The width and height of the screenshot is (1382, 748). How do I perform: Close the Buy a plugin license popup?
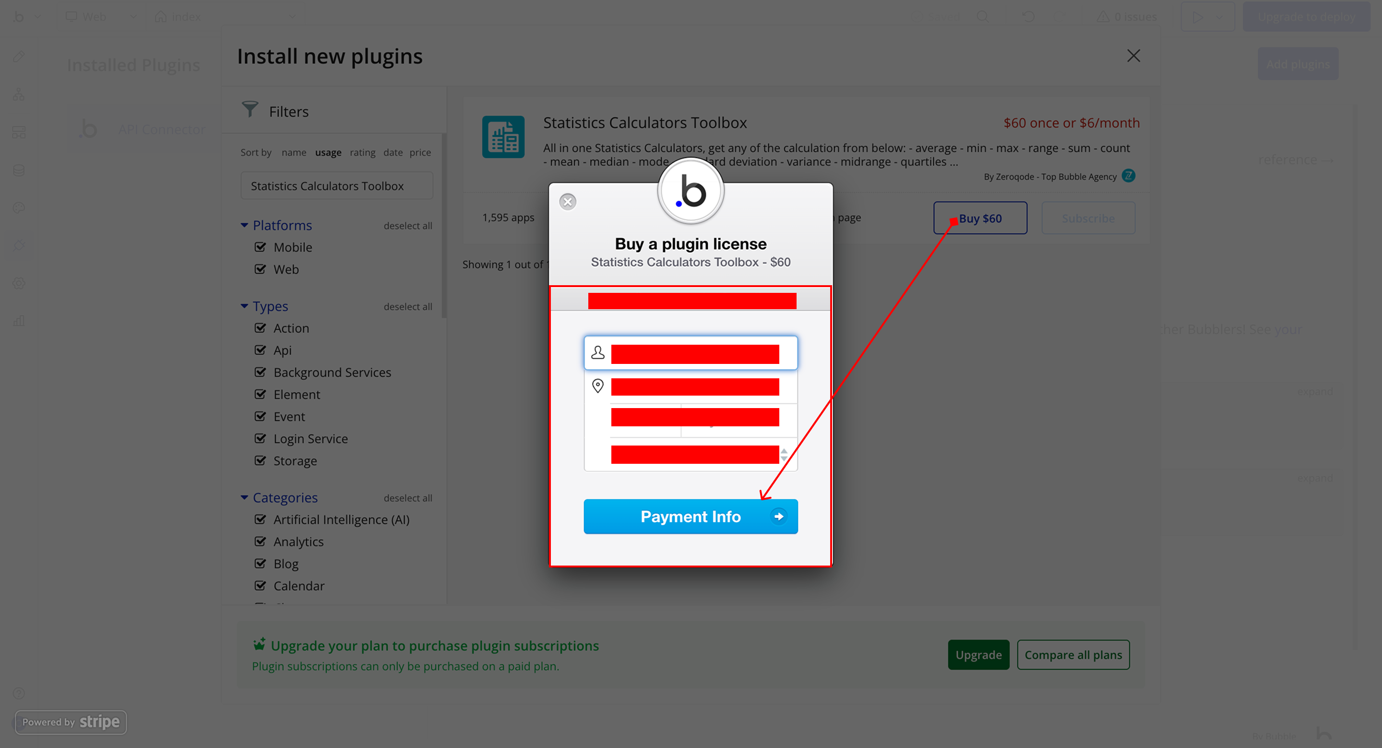[x=568, y=202]
